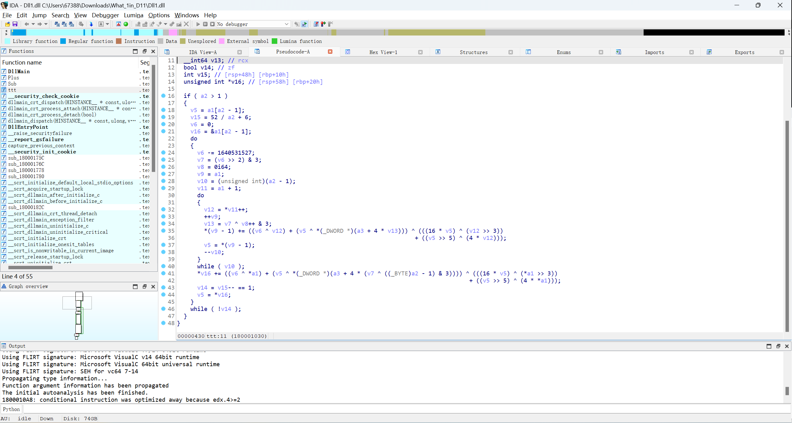This screenshot has width=792, height=423.
Task: Click the convert to data icon
Action: pos(145,24)
